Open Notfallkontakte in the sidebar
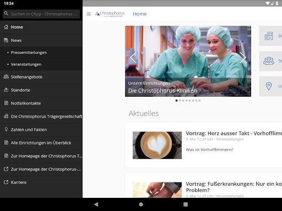The width and height of the screenshot is (282, 211). coord(41,103)
